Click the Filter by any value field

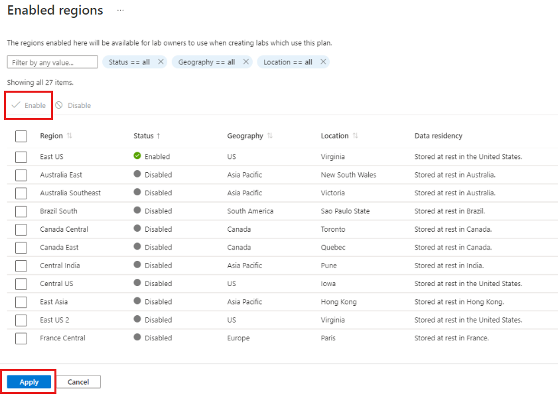coord(52,61)
